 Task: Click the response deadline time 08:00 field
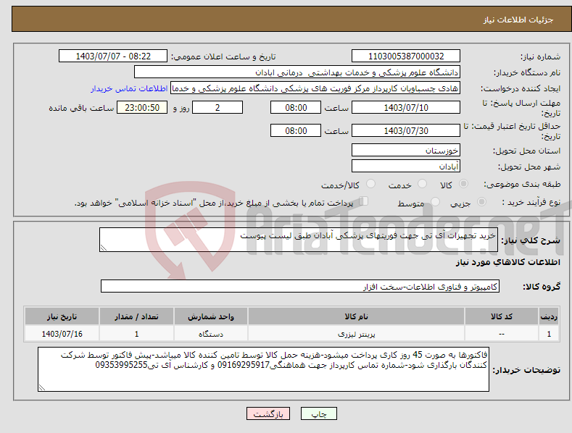(296, 107)
